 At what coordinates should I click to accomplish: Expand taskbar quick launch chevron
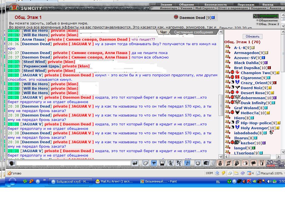pyautogui.click(x=44, y=180)
